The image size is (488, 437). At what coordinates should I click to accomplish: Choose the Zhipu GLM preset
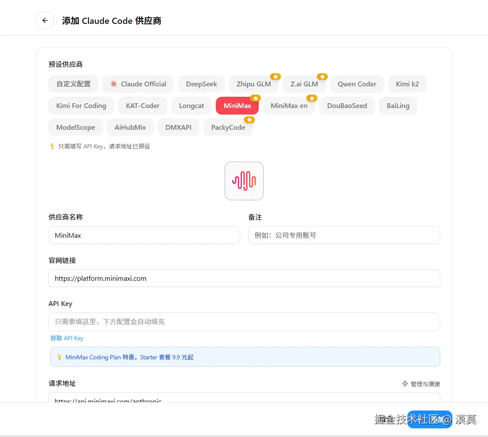click(x=254, y=84)
